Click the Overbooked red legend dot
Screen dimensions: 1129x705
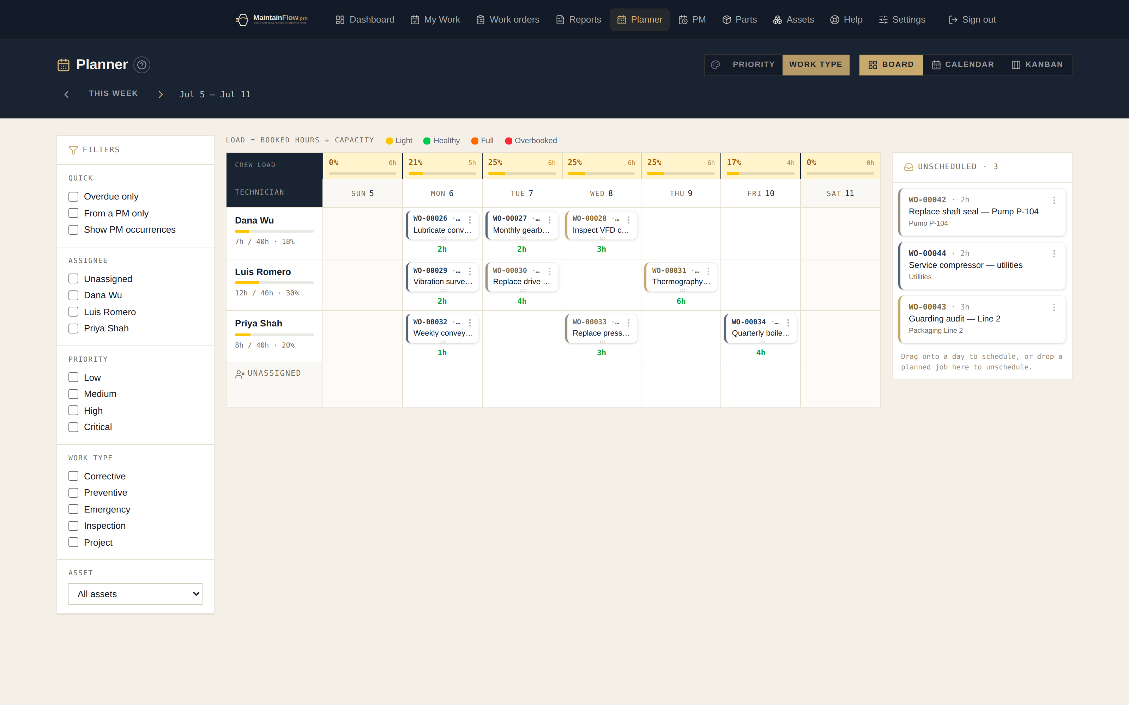pyautogui.click(x=508, y=141)
